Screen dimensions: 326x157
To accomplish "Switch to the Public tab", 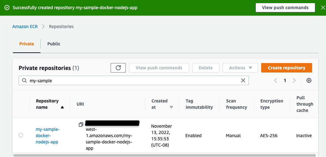I will [x=54, y=44].
